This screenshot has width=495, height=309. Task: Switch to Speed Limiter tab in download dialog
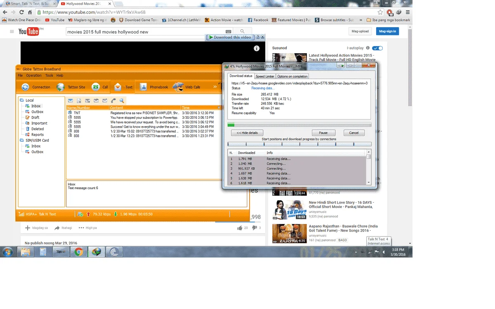click(265, 76)
